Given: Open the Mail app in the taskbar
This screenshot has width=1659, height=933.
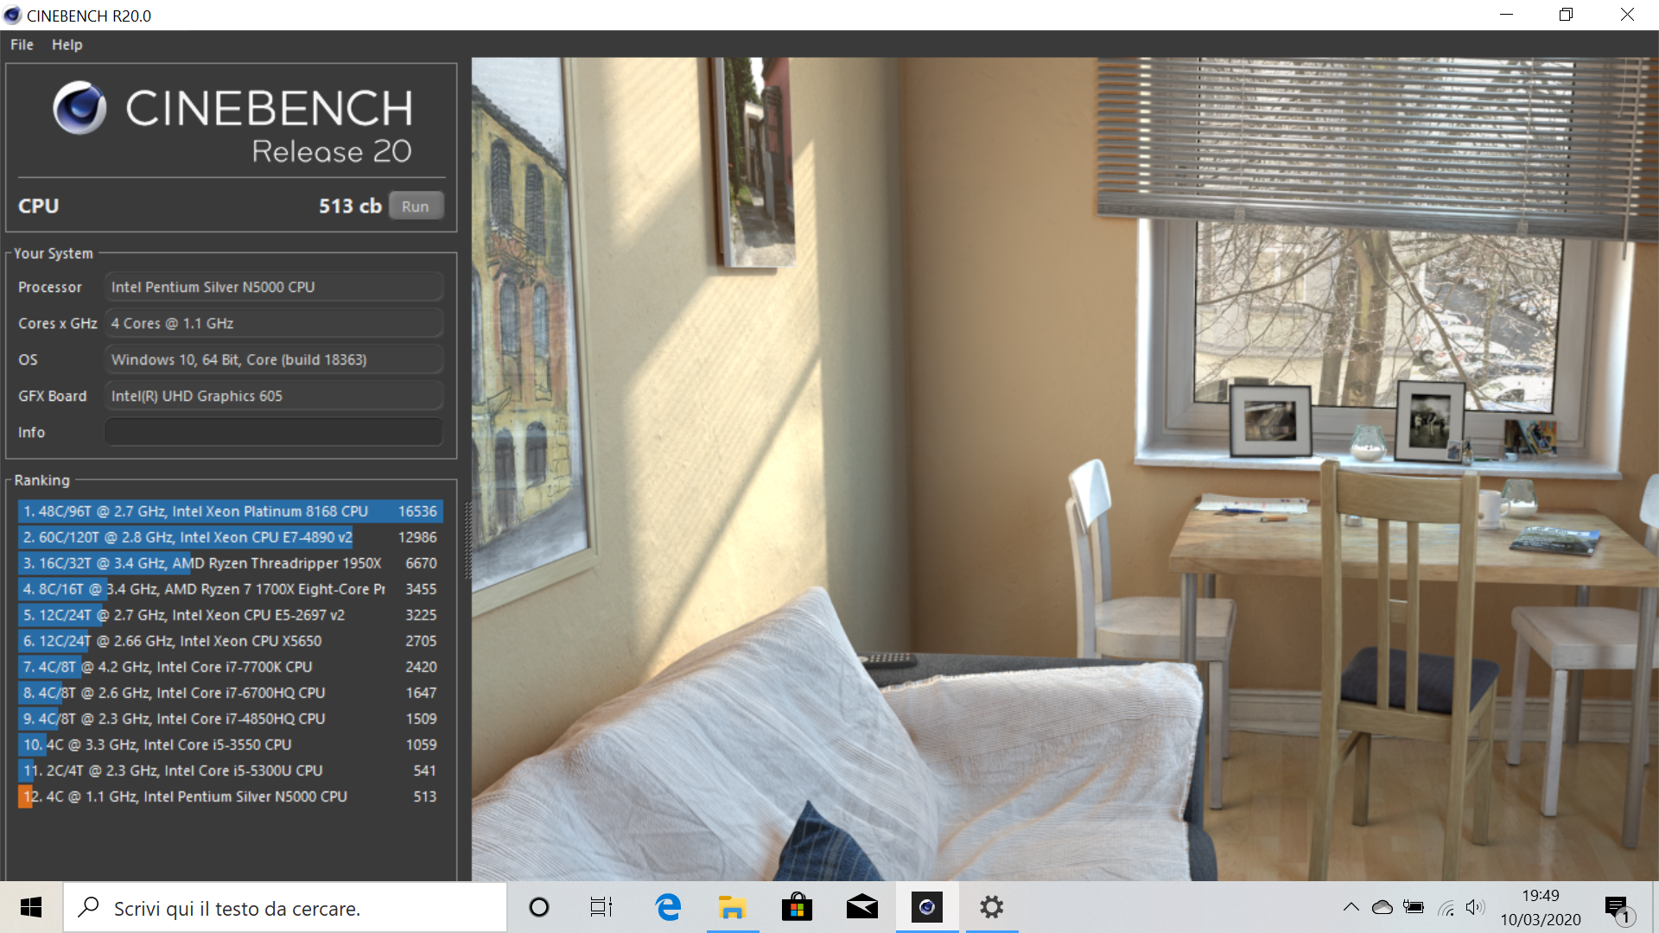Looking at the screenshot, I should 861,907.
